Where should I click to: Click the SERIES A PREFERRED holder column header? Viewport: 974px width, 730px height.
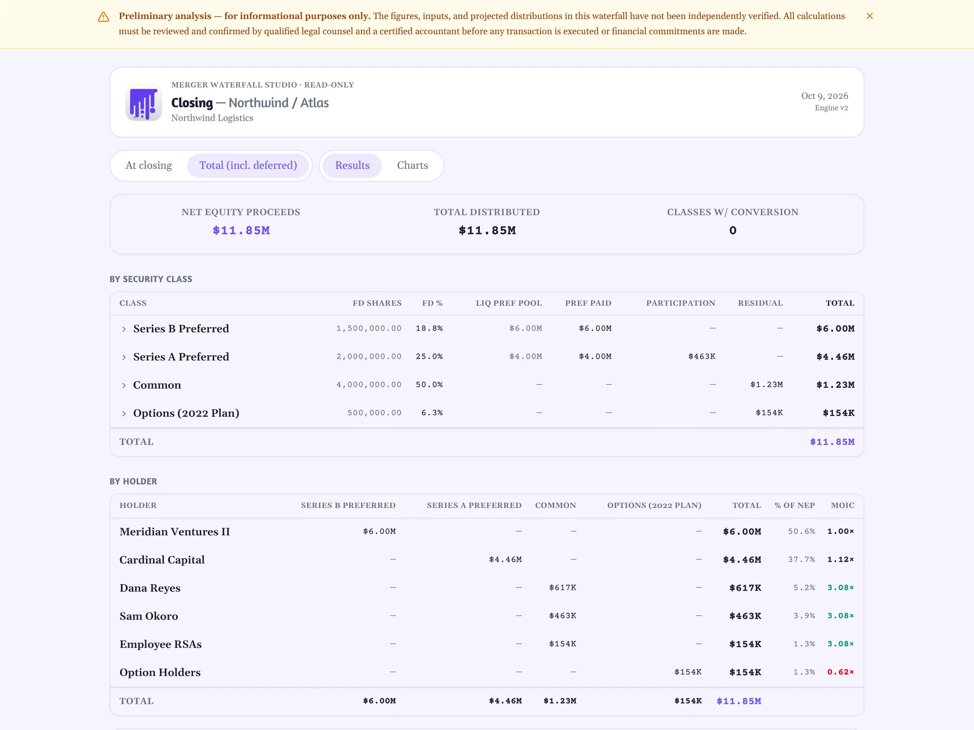[x=474, y=506]
